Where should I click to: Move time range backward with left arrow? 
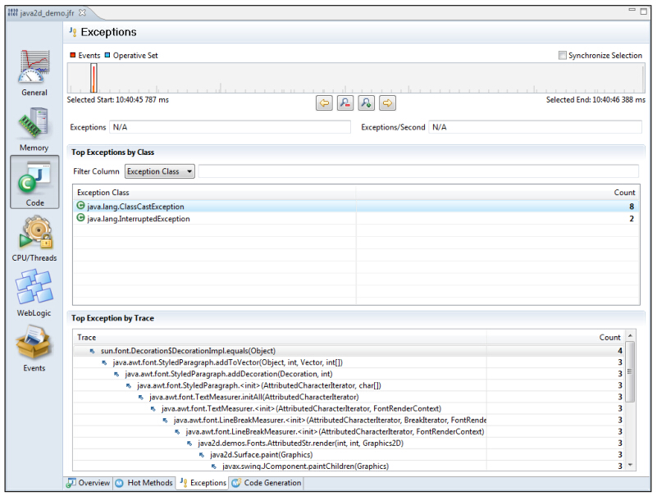tap(325, 102)
